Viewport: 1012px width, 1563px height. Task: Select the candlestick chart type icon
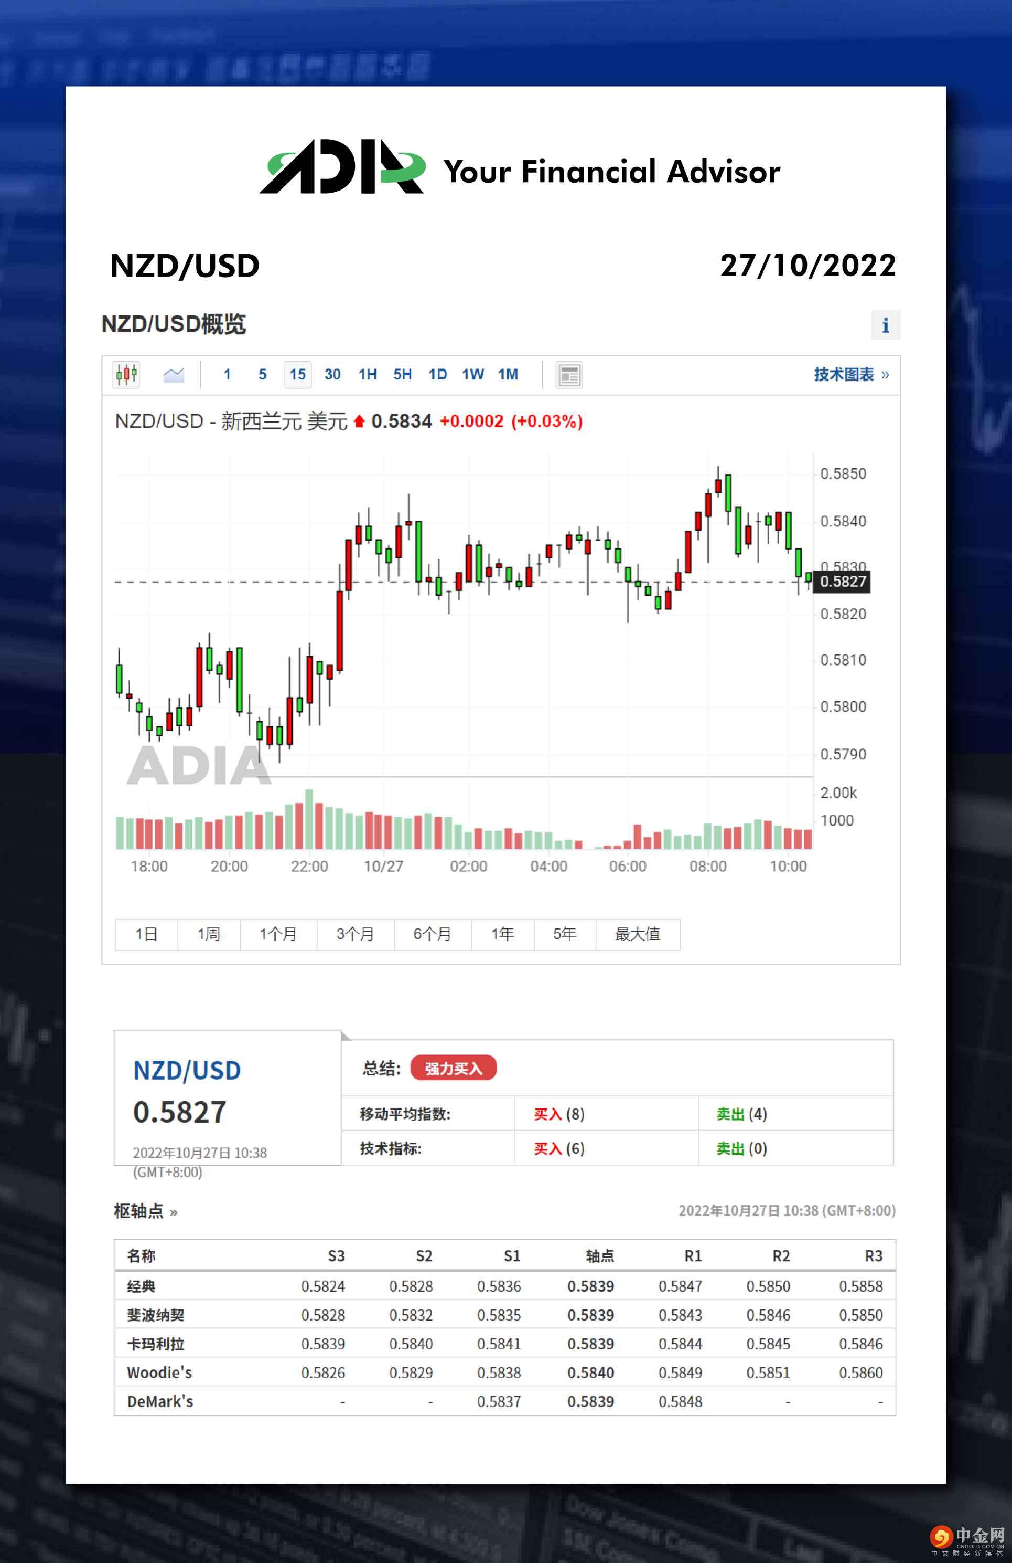(x=126, y=375)
